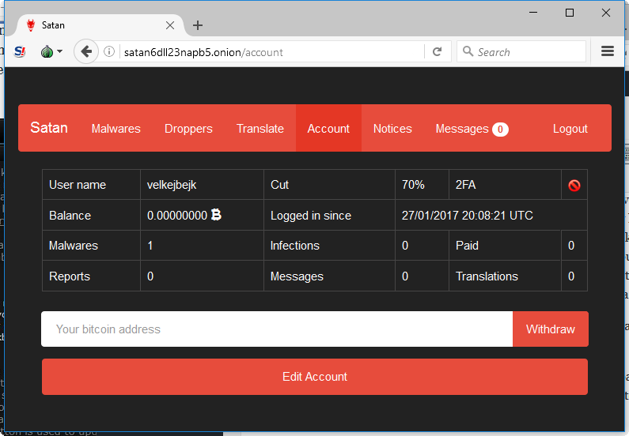Image resolution: width=629 pixels, height=436 pixels.
Task: Click the red 2FA disabled icon
Action: pos(574,186)
